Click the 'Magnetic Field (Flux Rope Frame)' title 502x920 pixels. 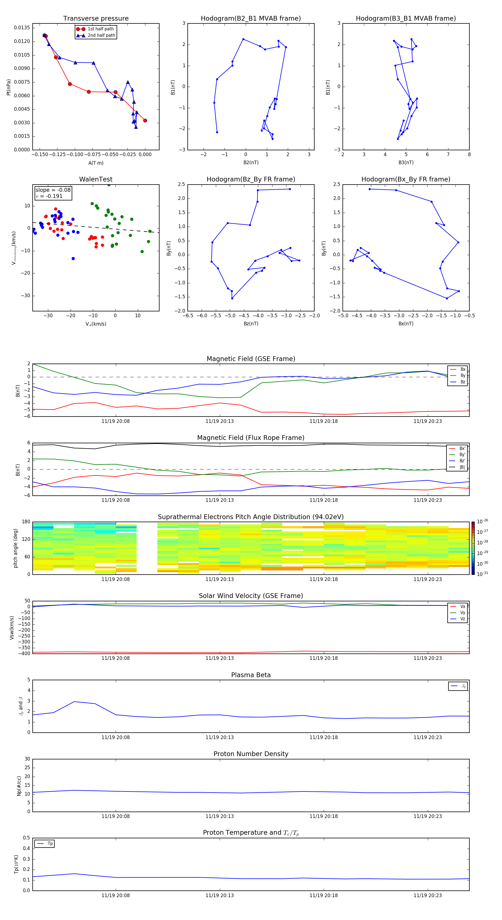[x=251, y=438]
